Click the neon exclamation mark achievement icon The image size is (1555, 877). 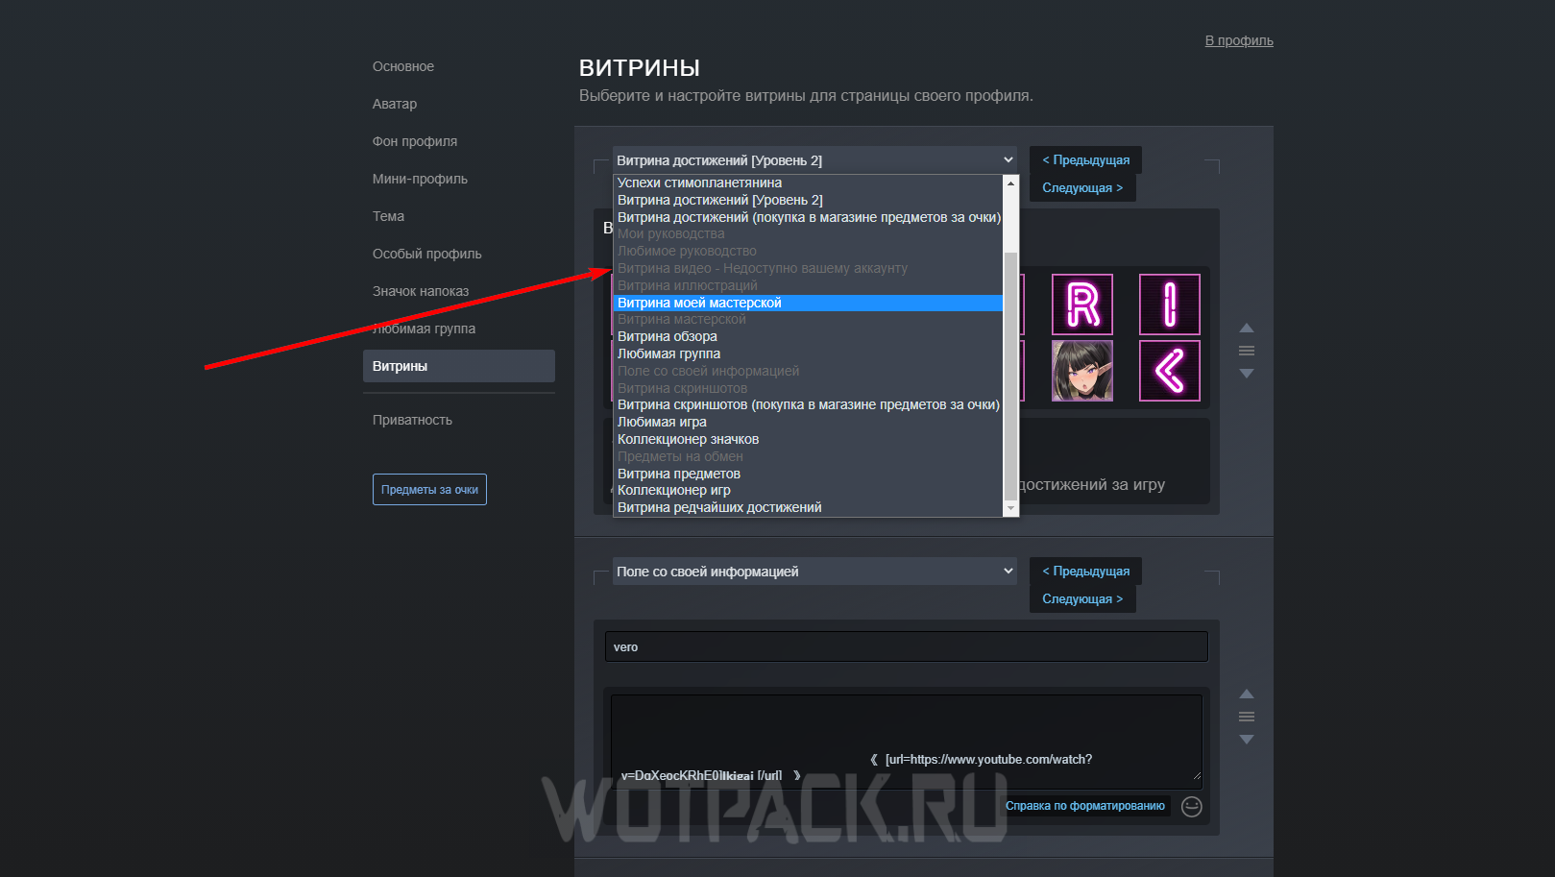point(1169,305)
